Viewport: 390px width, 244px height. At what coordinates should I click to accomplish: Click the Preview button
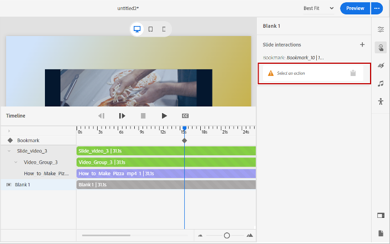(355, 8)
